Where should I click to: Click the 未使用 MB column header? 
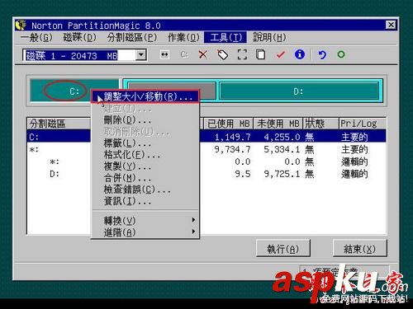click(x=278, y=124)
